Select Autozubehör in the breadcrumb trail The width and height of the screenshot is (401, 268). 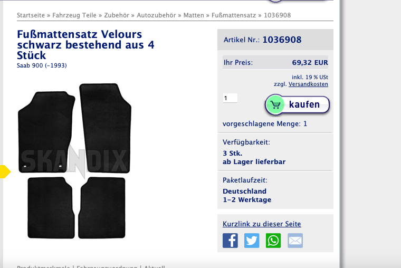pyautogui.click(x=156, y=15)
